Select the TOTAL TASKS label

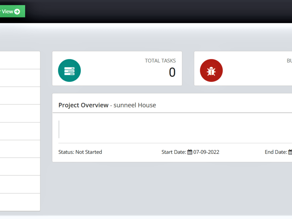(160, 60)
